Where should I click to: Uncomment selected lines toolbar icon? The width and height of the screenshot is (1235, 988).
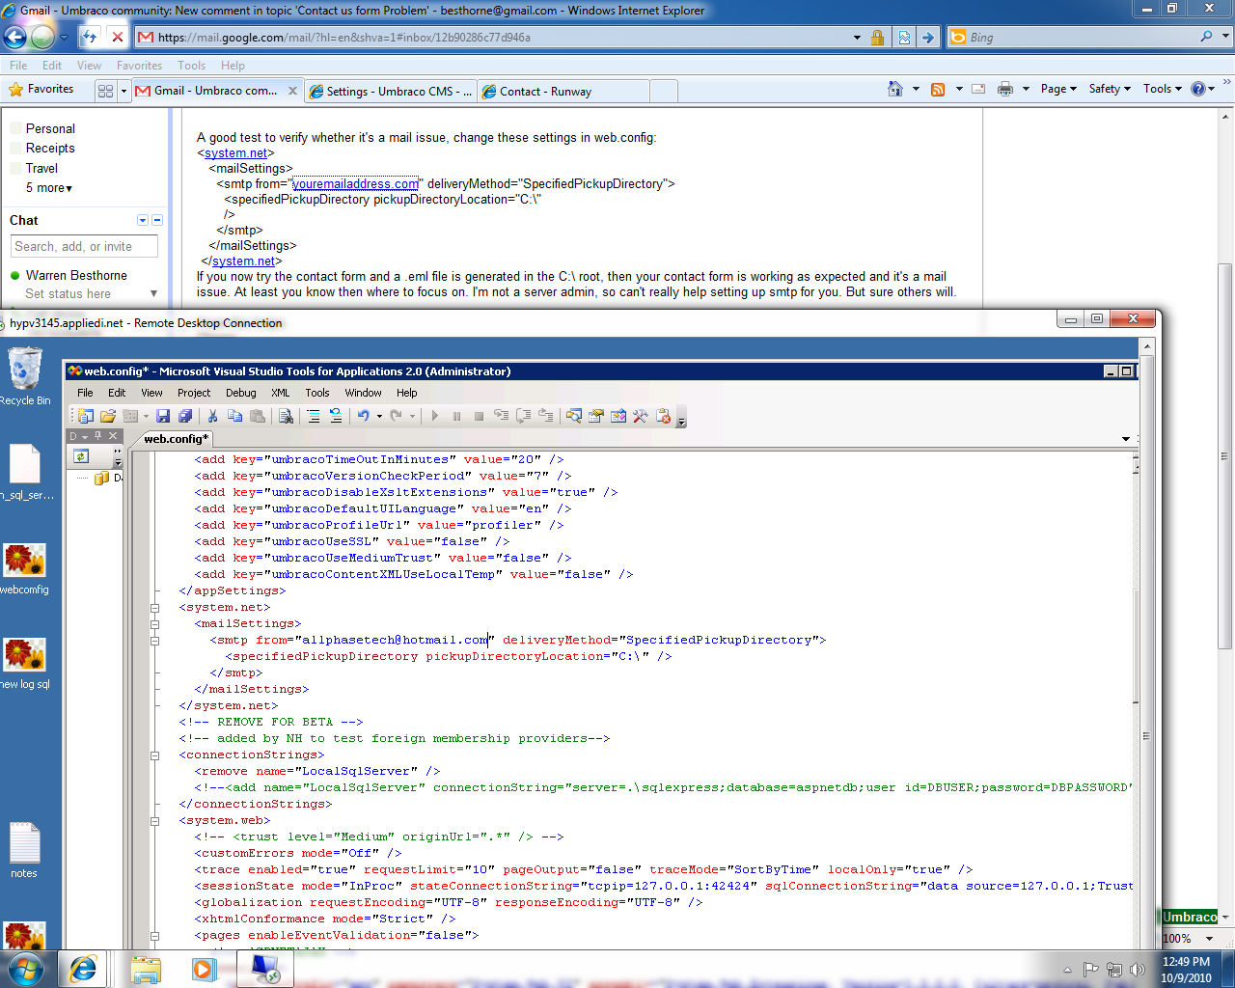click(336, 416)
